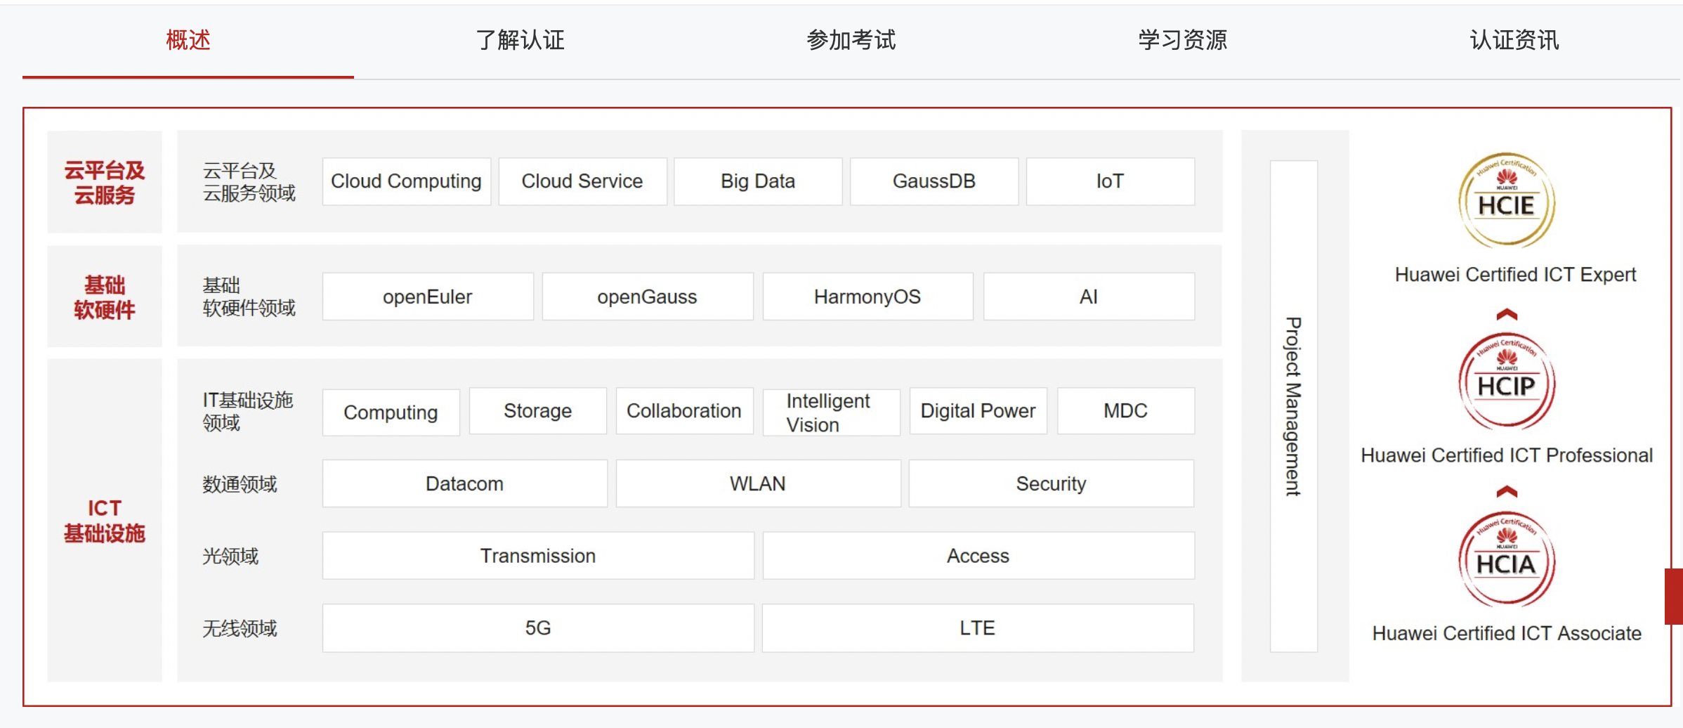
Task: Click the HCIP certification badge icon
Action: (x=1507, y=381)
